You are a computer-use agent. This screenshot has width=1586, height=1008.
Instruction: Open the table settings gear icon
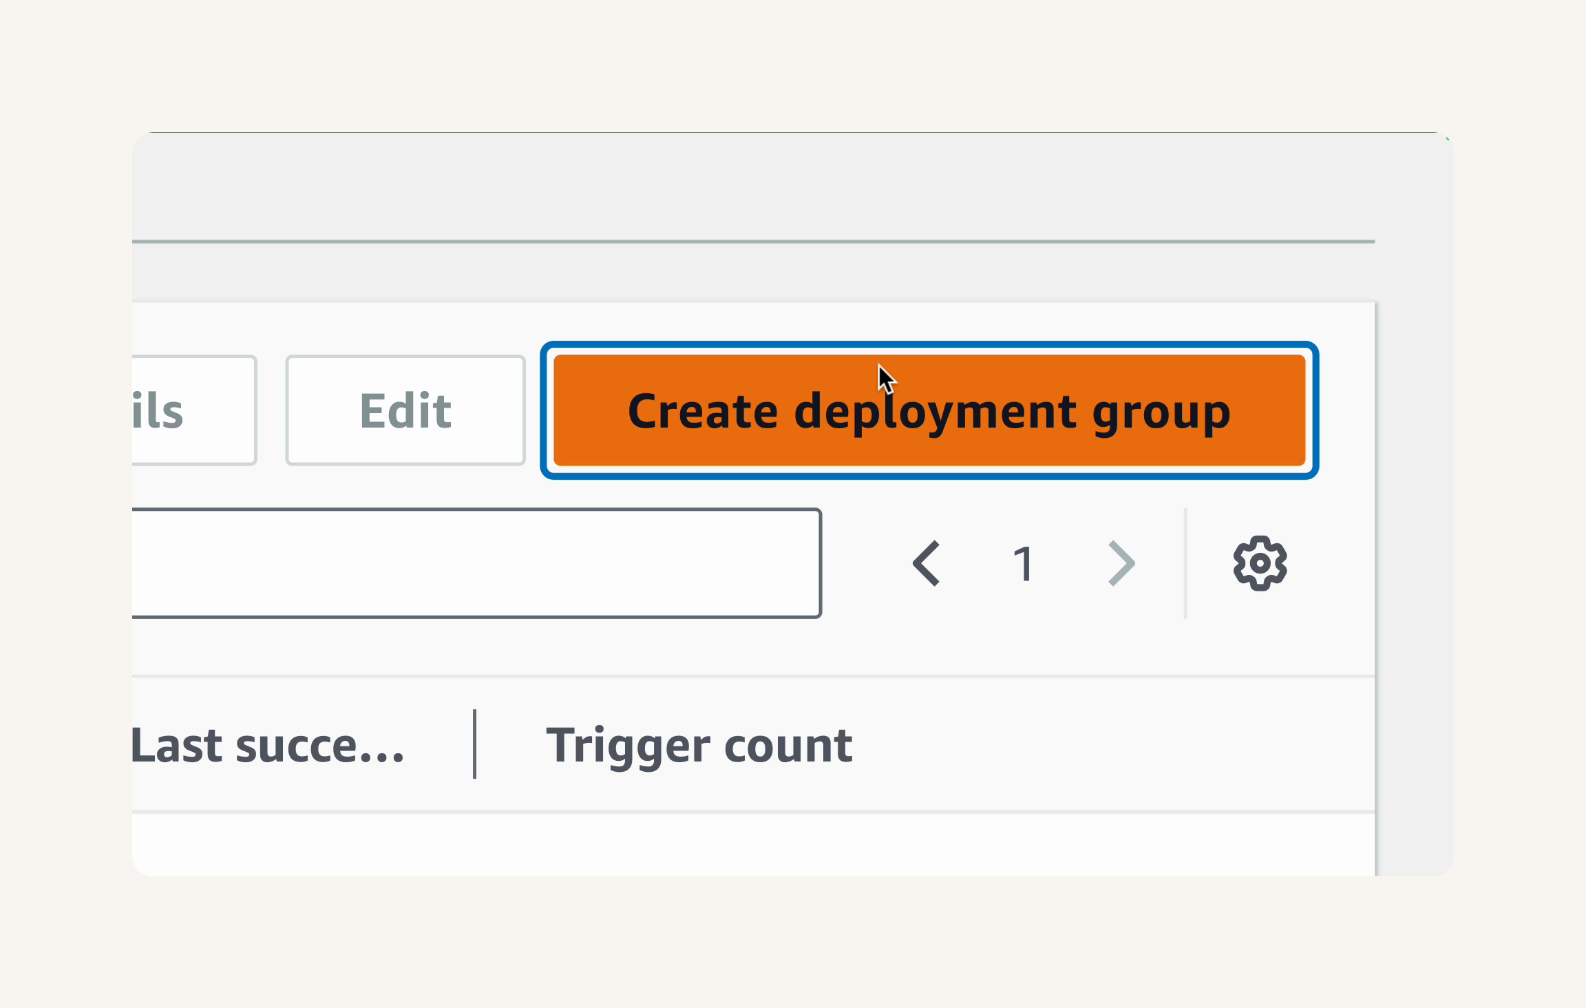point(1260,563)
